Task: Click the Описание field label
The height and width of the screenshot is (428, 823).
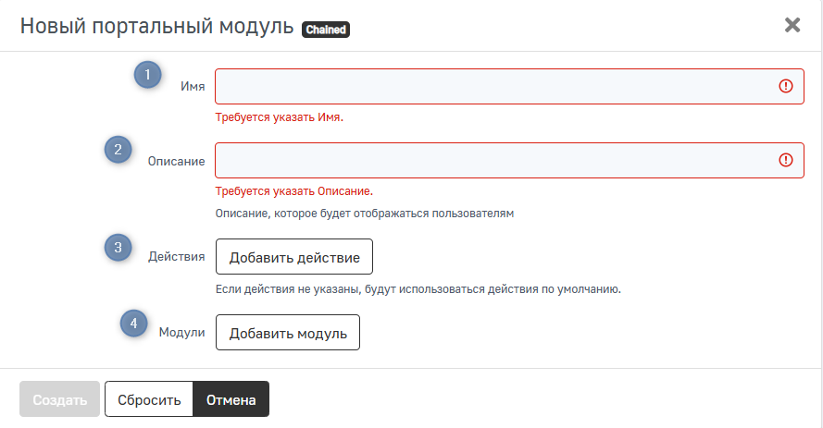Action: (x=176, y=161)
